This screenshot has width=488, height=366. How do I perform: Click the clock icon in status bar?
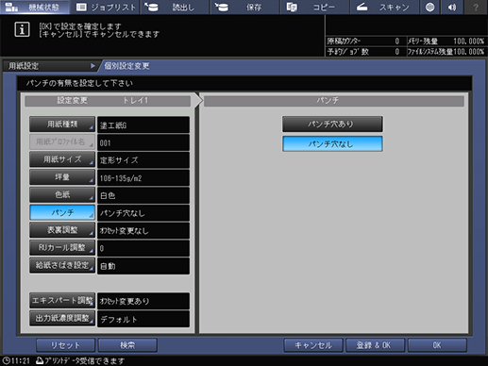click(6, 360)
